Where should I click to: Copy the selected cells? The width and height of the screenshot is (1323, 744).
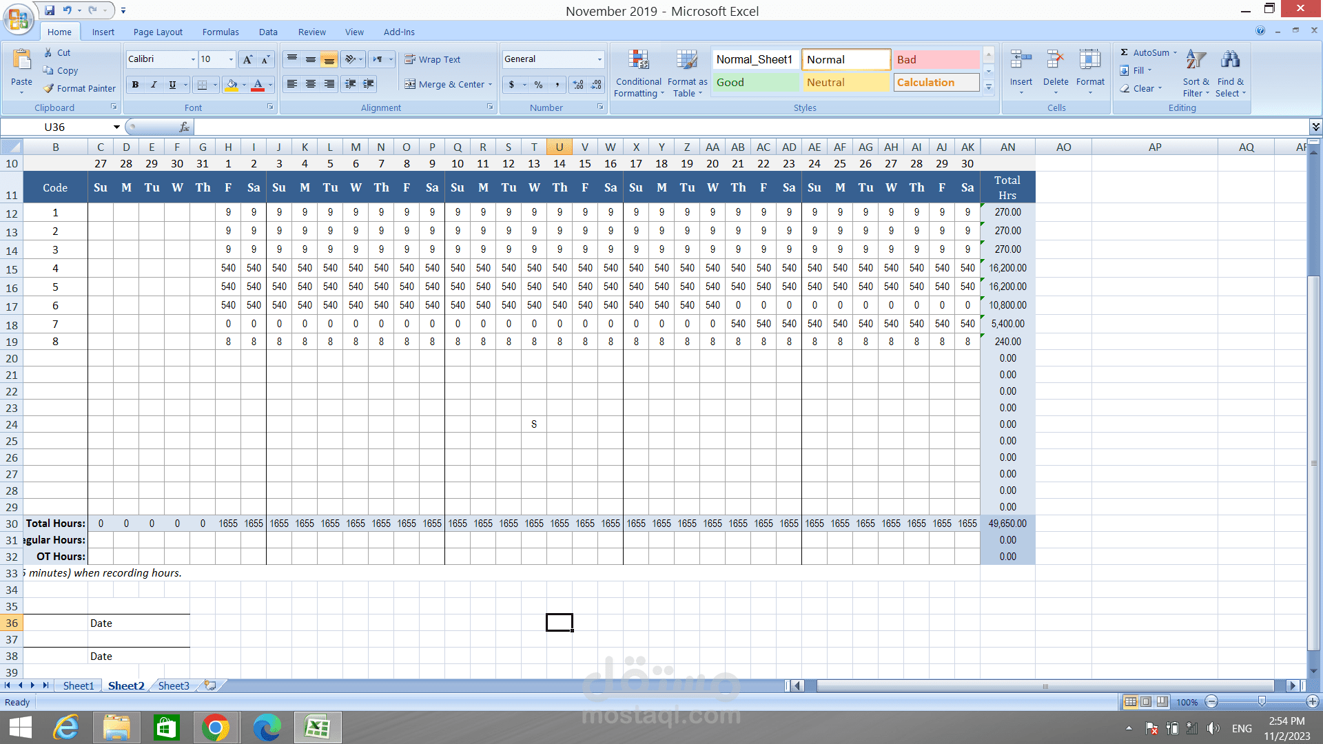click(x=60, y=70)
